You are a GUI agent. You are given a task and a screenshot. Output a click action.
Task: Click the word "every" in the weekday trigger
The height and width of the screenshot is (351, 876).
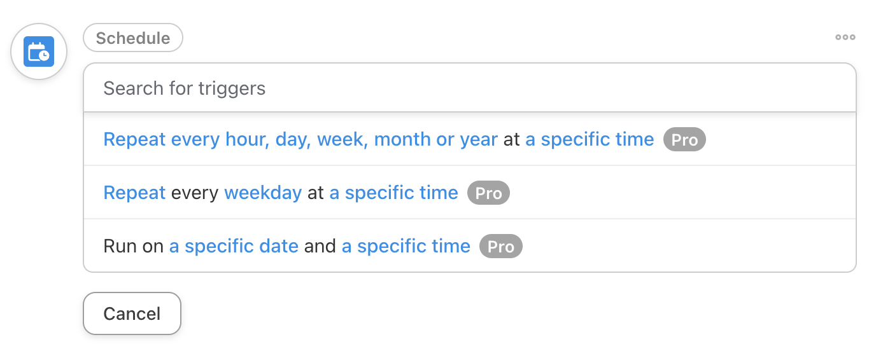pyautogui.click(x=195, y=193)
